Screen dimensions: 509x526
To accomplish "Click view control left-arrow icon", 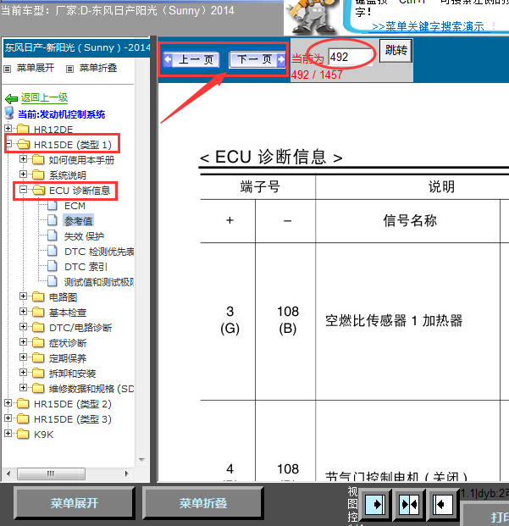I will pyautogui.click(x=443, y=504).
